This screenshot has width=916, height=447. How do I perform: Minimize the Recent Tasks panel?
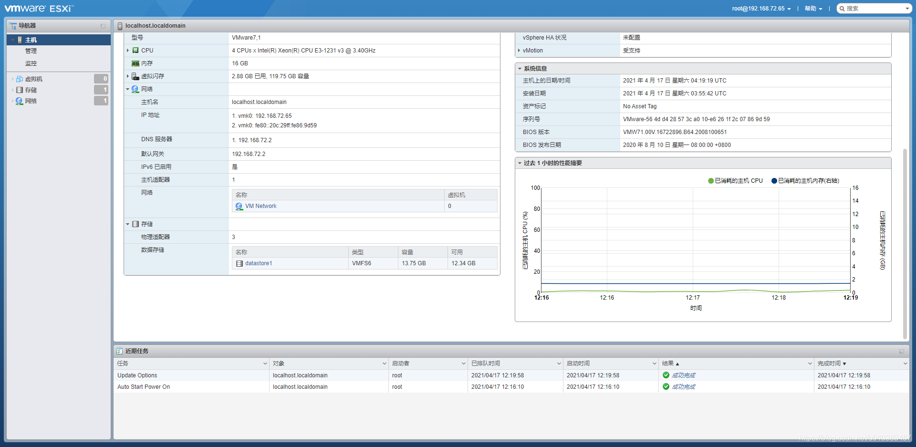pos(902,351)
